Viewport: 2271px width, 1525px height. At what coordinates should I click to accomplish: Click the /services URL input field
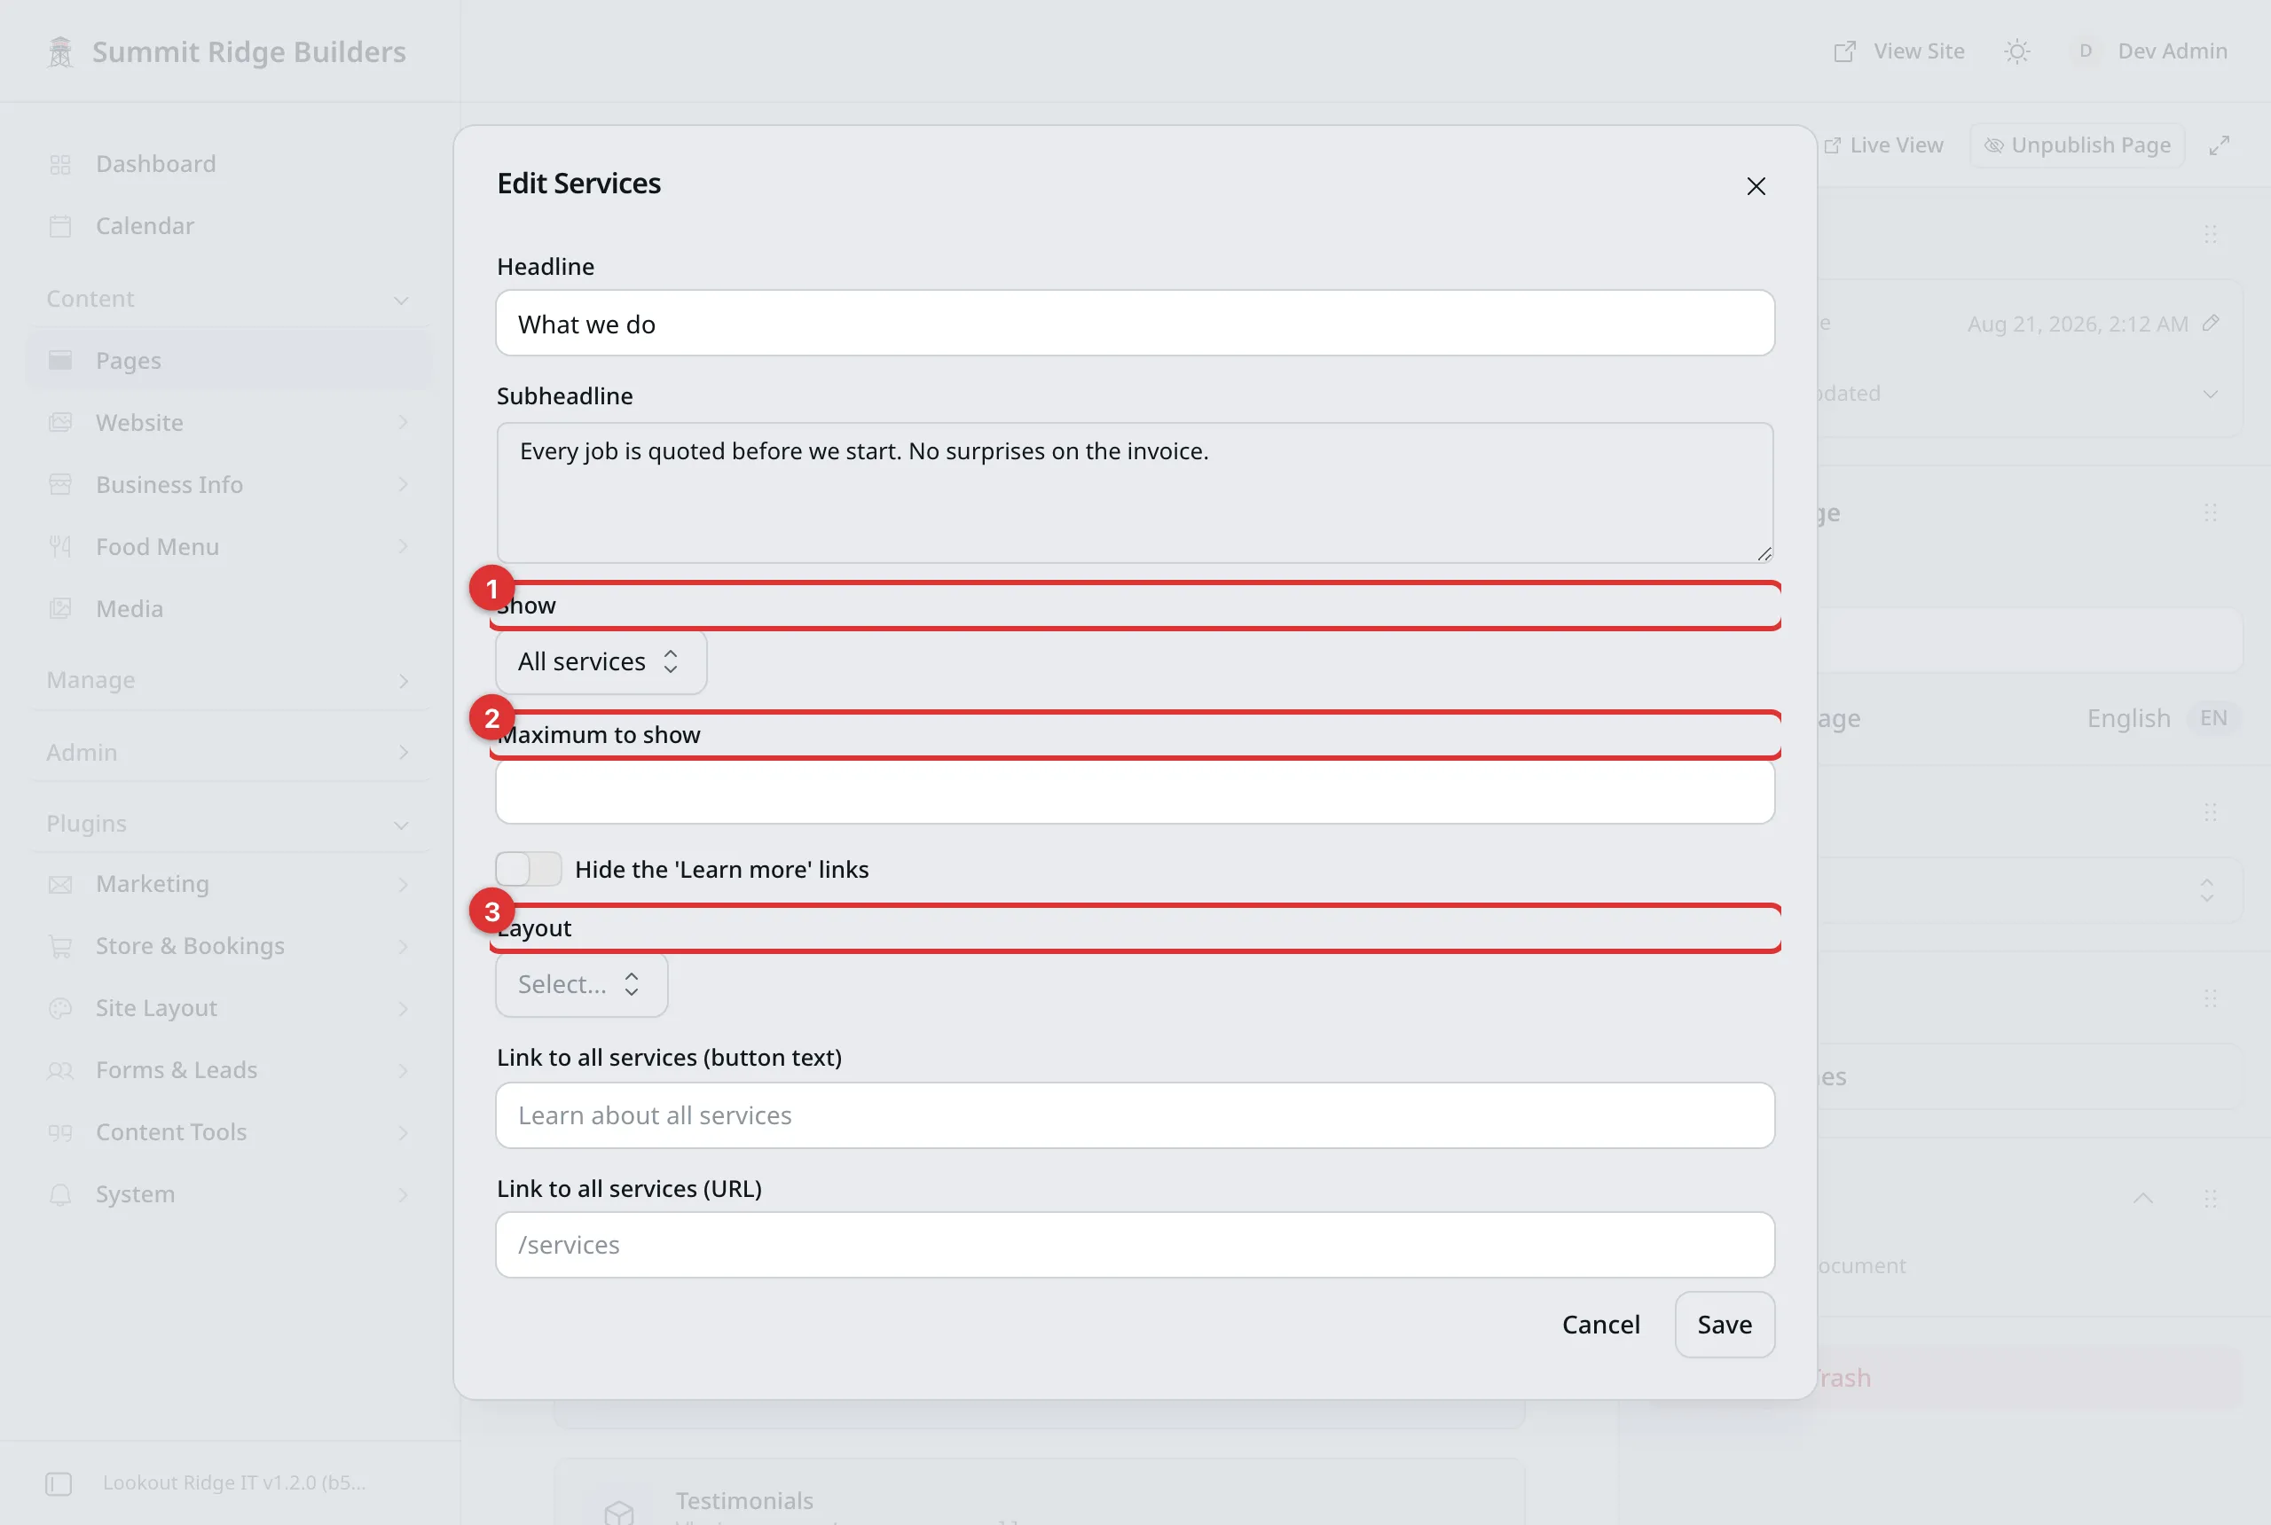(x=1135, y=1244)
